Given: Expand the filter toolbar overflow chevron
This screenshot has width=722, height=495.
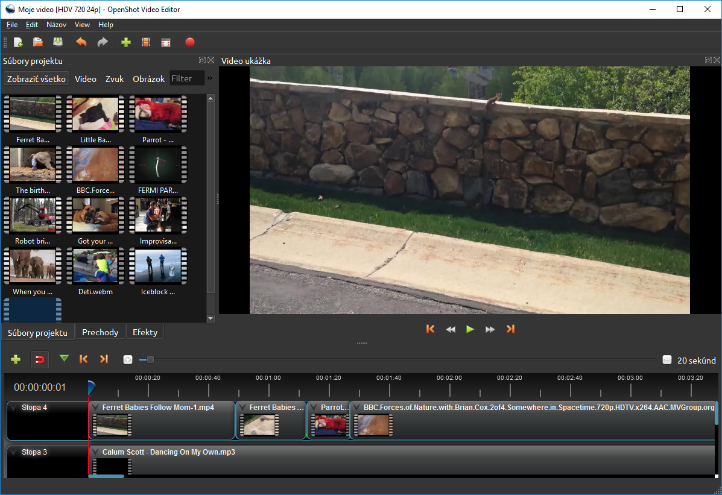Looking at the screenshot, I should tap(210, 78).
